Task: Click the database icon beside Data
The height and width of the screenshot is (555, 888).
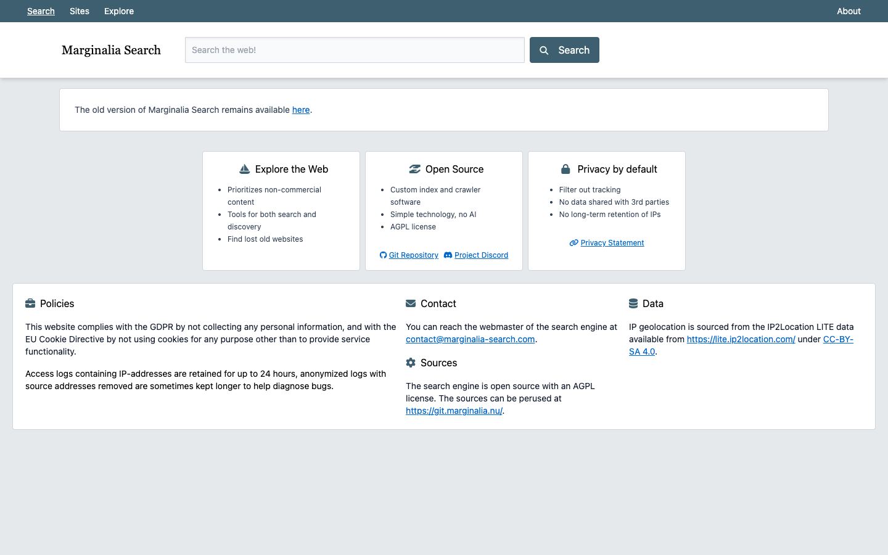Action: (x=633, y=303)
